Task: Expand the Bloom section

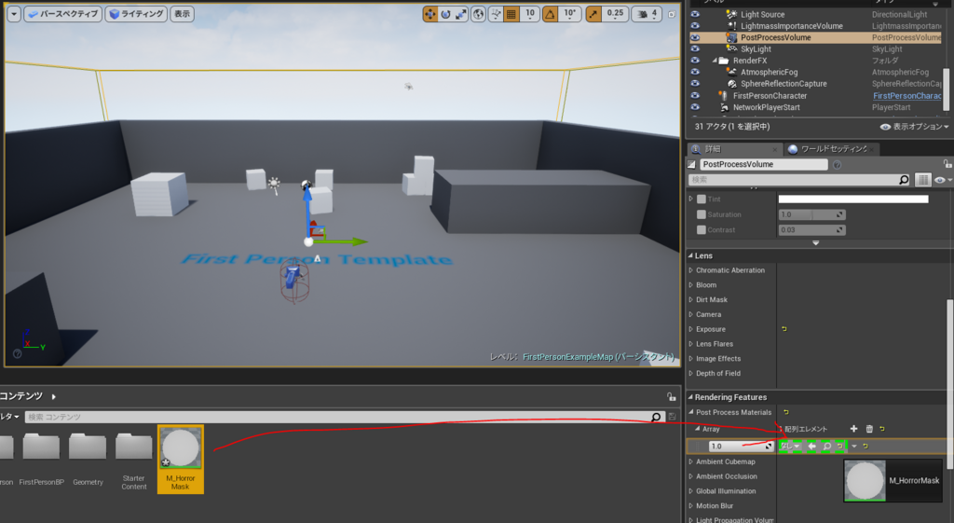Action: (x=690, y=285)
